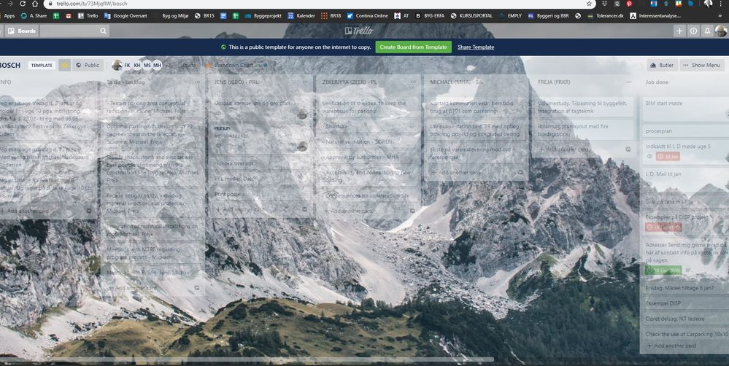Open card 'Kontakt kommunen vedr. fremtidig brug'
This screenshot has width=729, height=366.
point(476,107)
